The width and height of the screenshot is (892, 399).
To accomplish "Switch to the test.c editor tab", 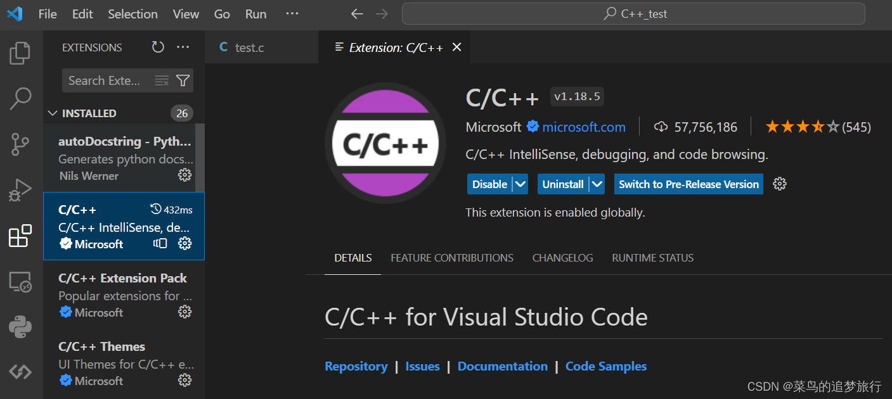I will tap(262, 47).
